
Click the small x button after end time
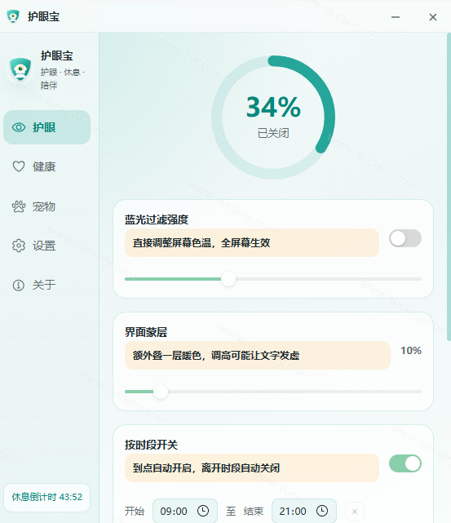tap(355, 512)
